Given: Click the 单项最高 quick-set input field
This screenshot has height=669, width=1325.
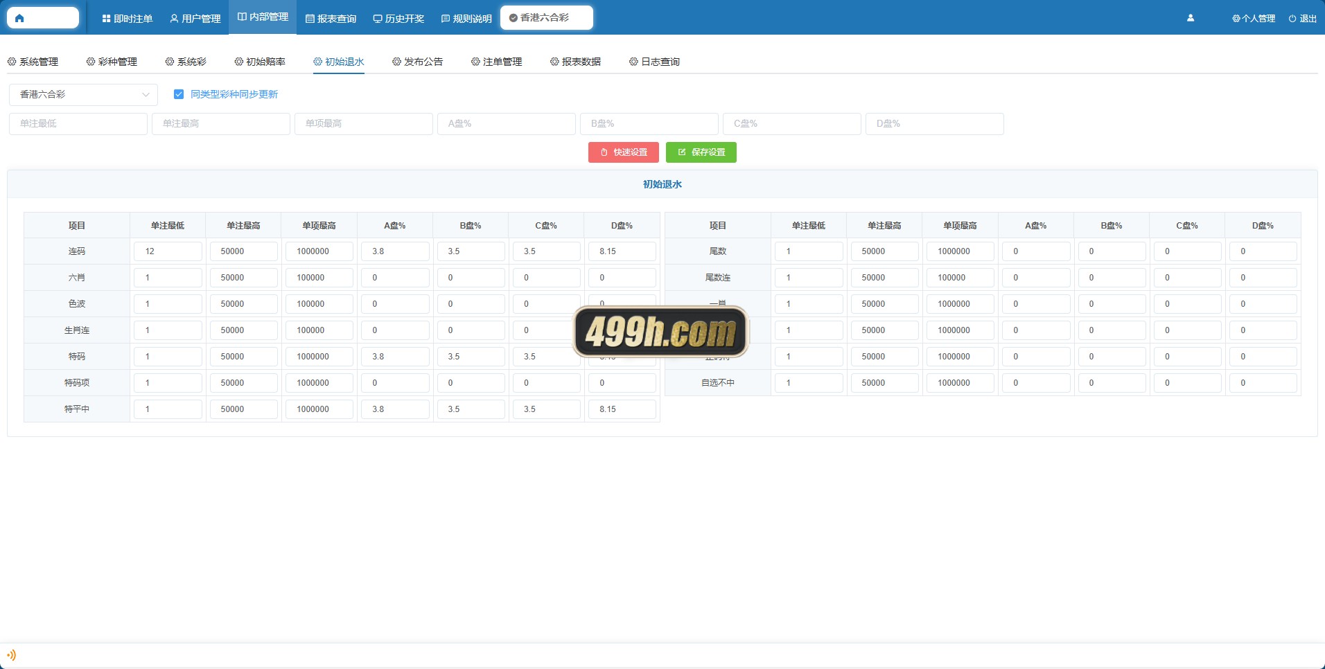Looking at the screenshot, I should click(364, 123).
